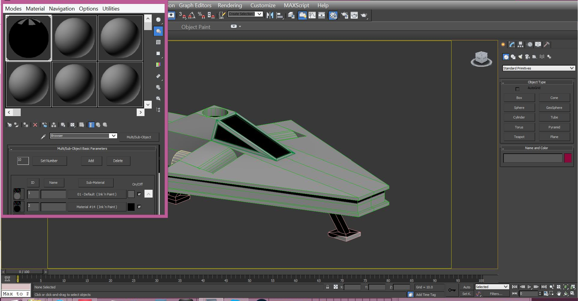The height and width of the screenshot is (301, 578).
Task: Open the Navigation menu
Action: 62,9
